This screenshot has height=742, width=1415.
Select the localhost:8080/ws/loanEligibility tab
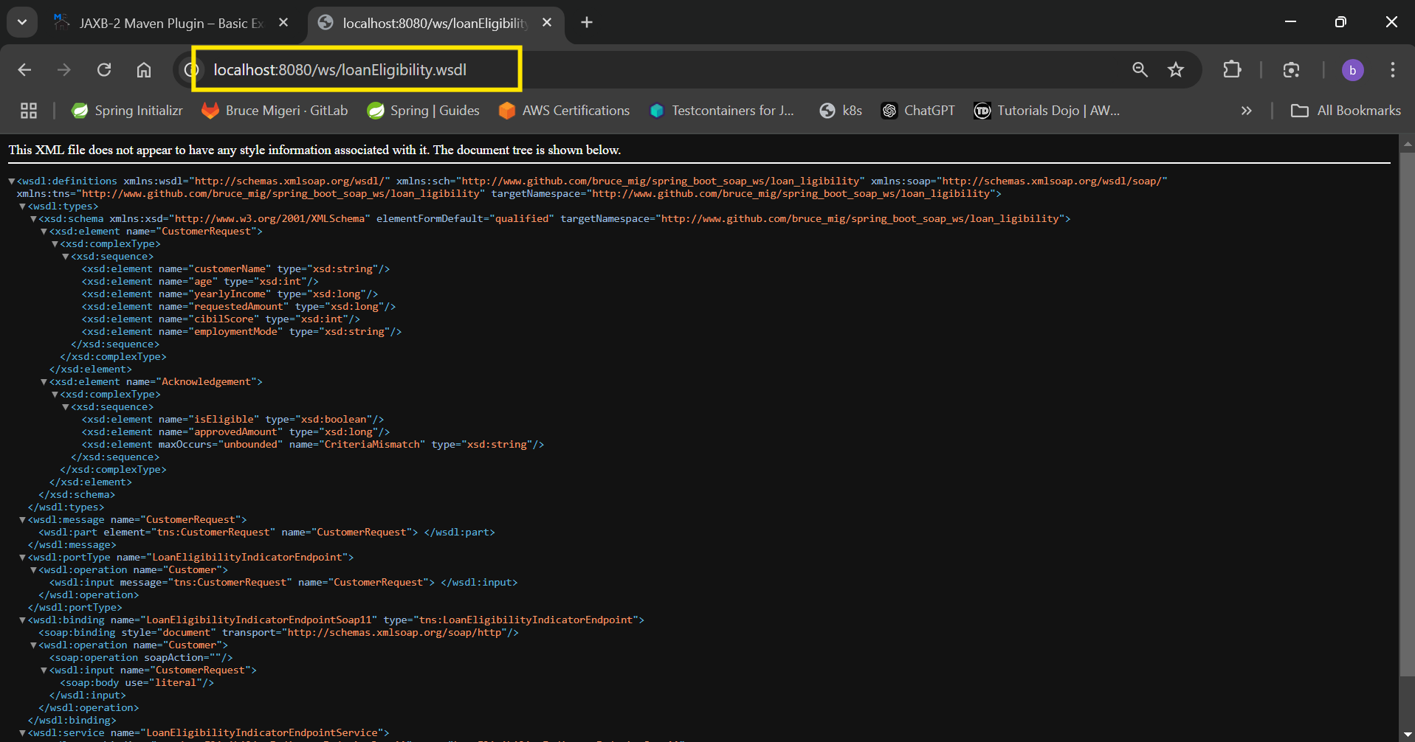click(x=435, y=23)
